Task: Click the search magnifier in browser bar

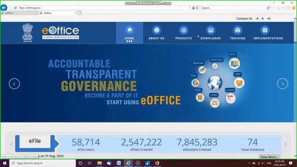Action: click(x=268, y=8)
